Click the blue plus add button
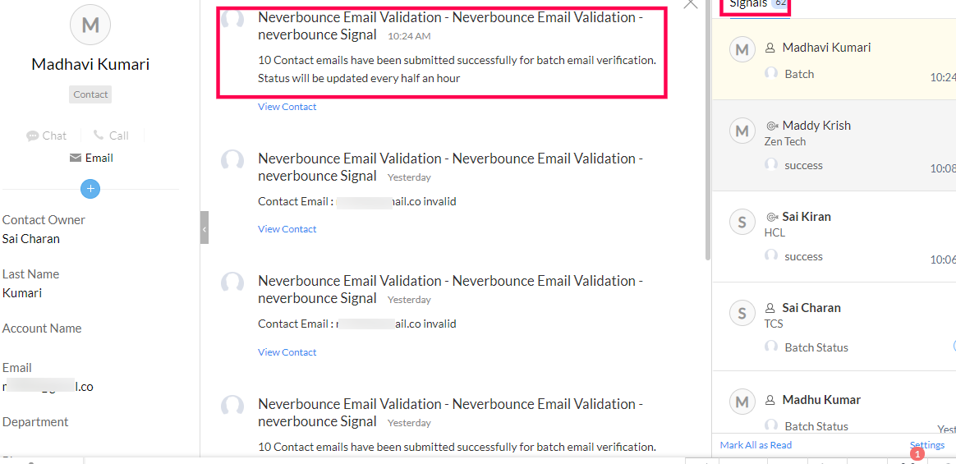The width and height of the screenshot is (956, 464). pos(90,189)
